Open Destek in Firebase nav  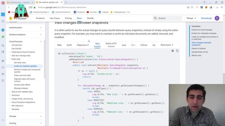pyautogui.click(x=90, y=18)
